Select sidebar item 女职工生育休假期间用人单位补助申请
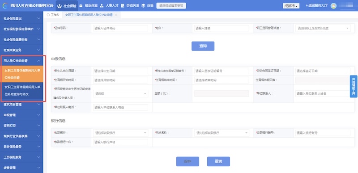The height and width of the screenshot is (173, 358). (x=21, y=74)
